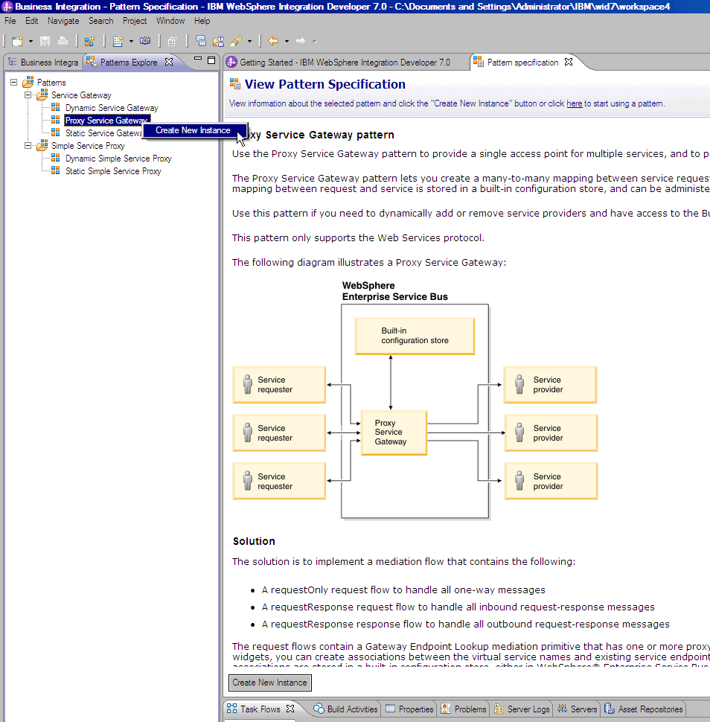Click the Forward arrow toolbar icon
710x722 pixels.
click(301, 41)
